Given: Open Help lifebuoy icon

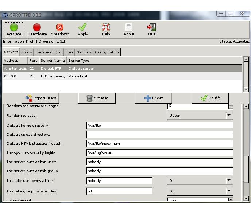Looking at the screenshot, I should 106,27.
